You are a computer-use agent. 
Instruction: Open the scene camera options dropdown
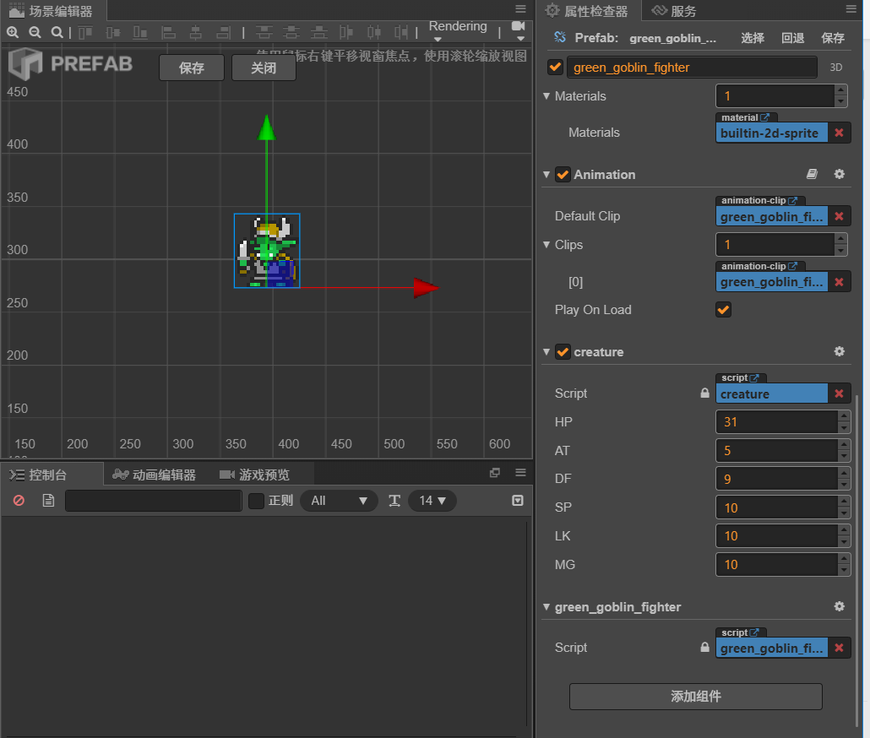(x=519, y=31)
